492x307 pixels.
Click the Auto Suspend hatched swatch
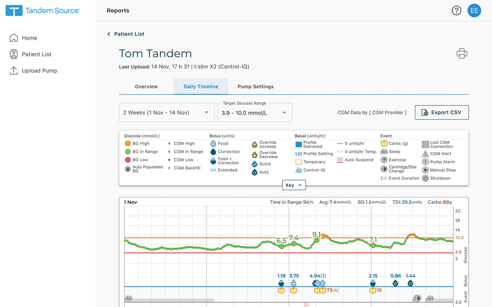coord(340,160)
